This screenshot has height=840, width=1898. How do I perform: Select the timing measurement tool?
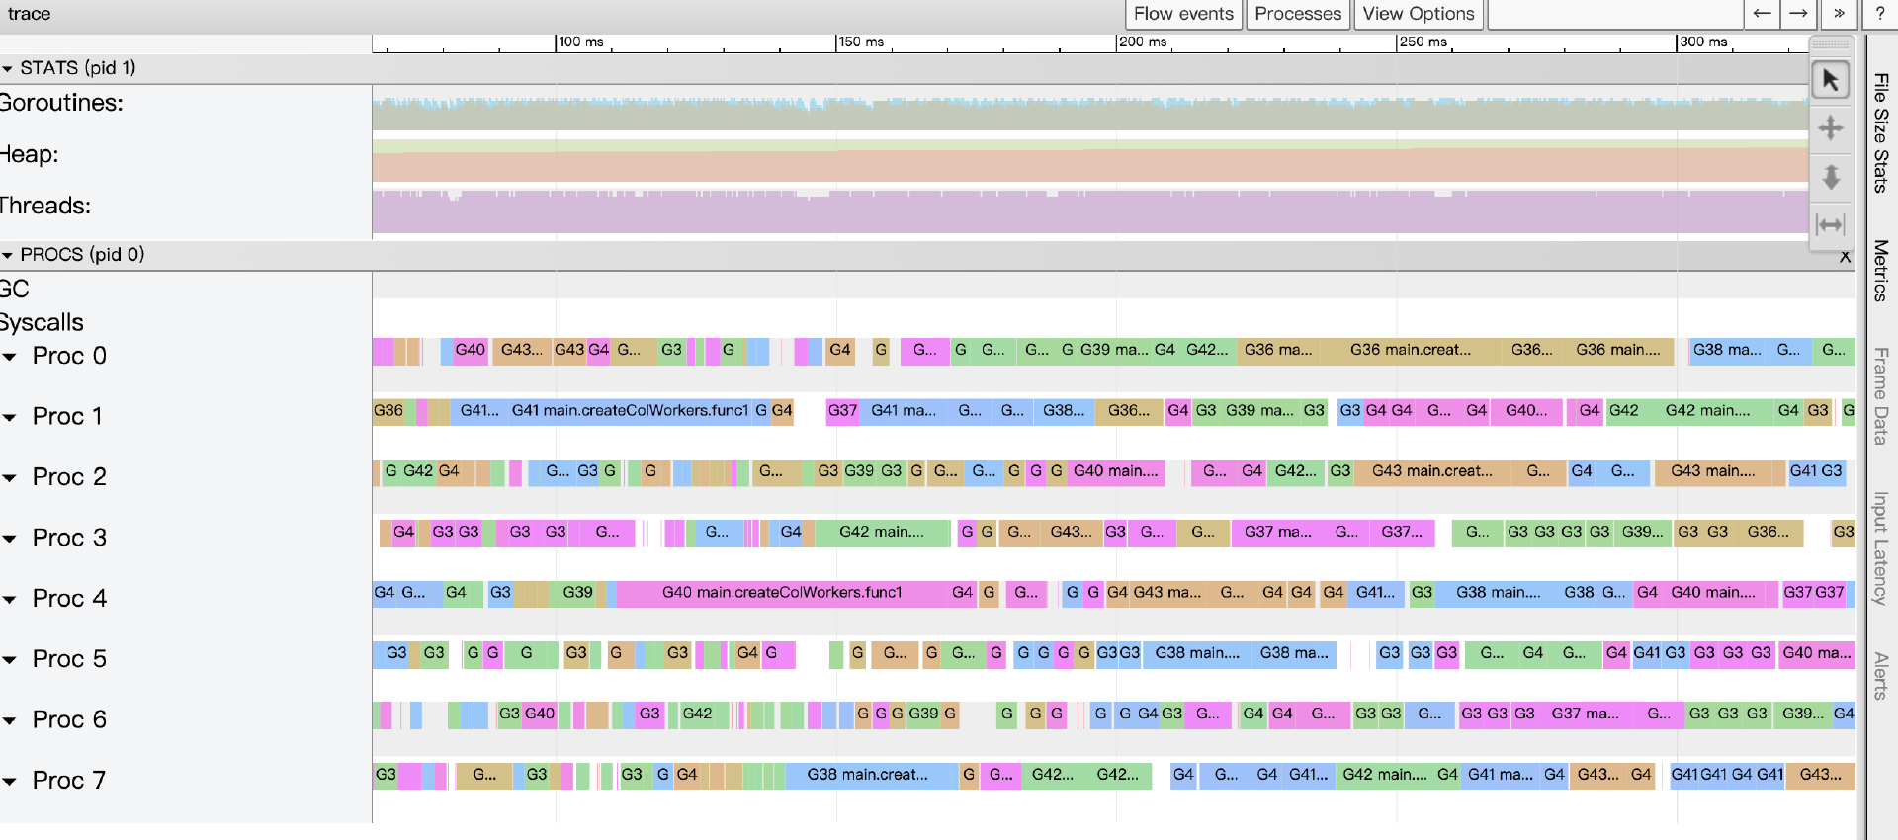click(1830, 225)
